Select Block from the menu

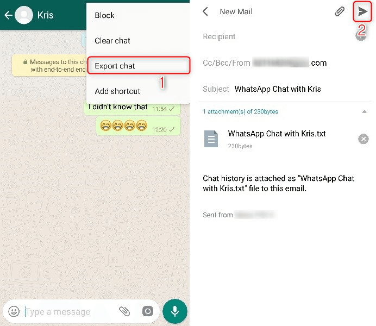(x=105, y=15)
